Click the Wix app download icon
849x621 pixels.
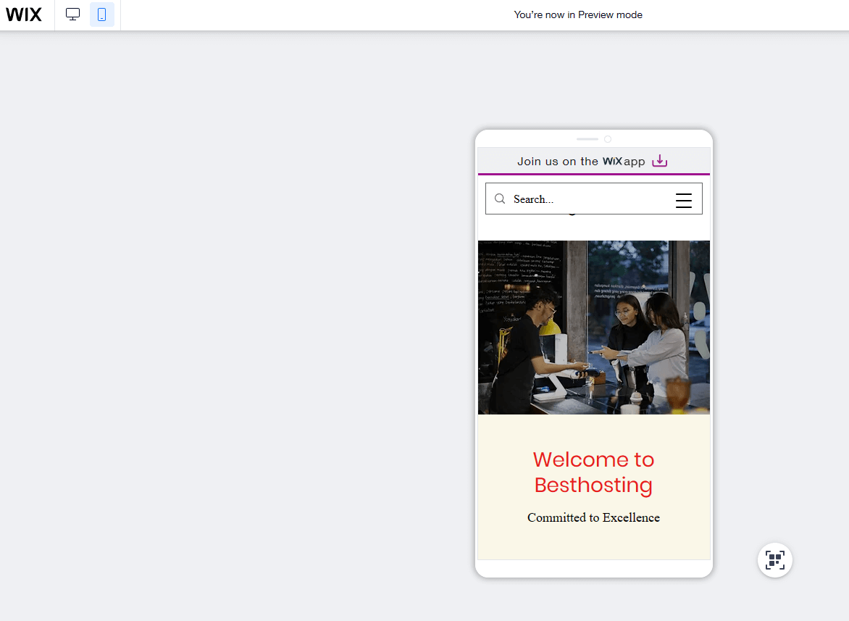coord(659,161)
